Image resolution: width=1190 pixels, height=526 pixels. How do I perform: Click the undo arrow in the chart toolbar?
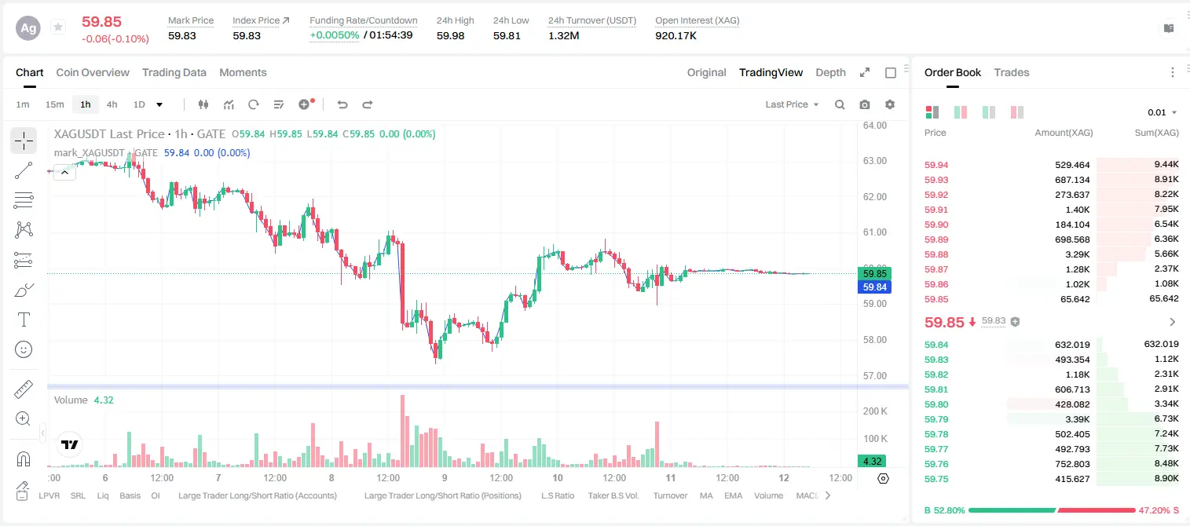[x=342, y=104]
